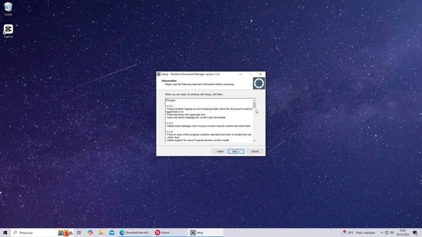Viewport: 422px width, 237px height.
Task: Open network status tray icon
Action: tap(387, 233)
